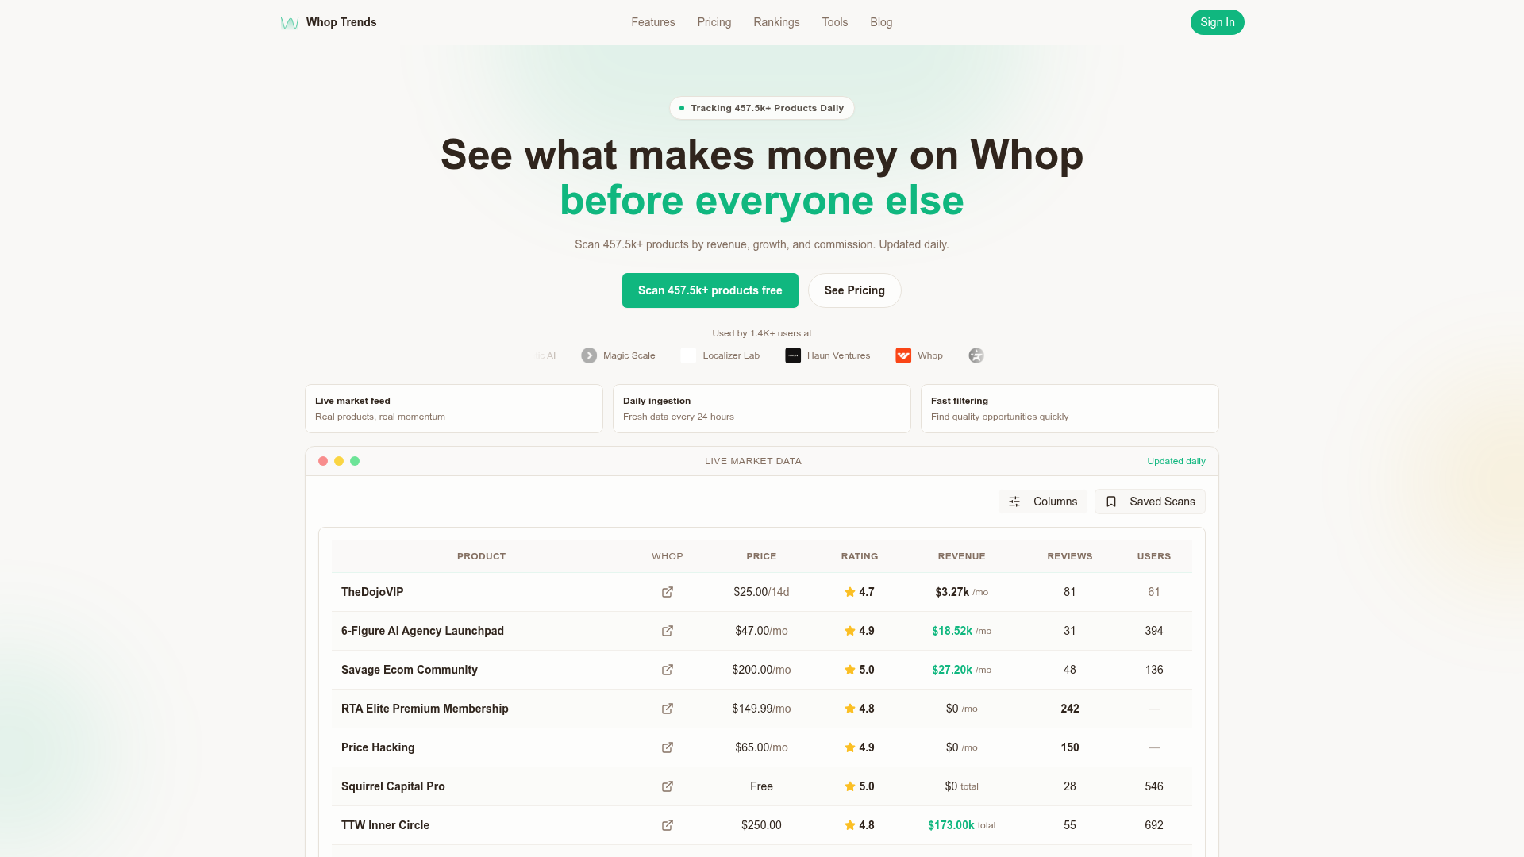The image size is (1524, 857).
Task: Click the 4.7 star rating for TheDojoVIP
Action: point(860,592)
